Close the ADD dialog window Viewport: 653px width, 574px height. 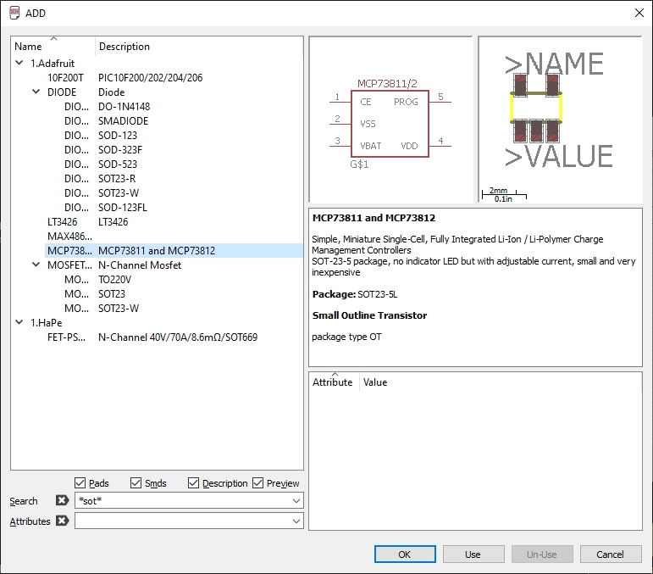[639, 13]
